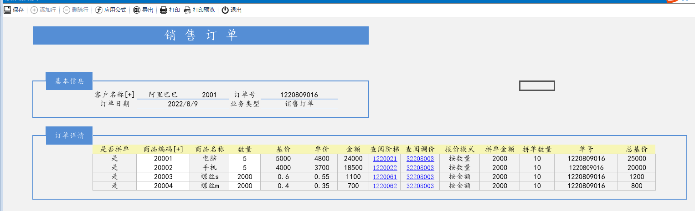
Task: Click the 报价模式 cell for 螺丝m
Action: (x=459, y=186)
